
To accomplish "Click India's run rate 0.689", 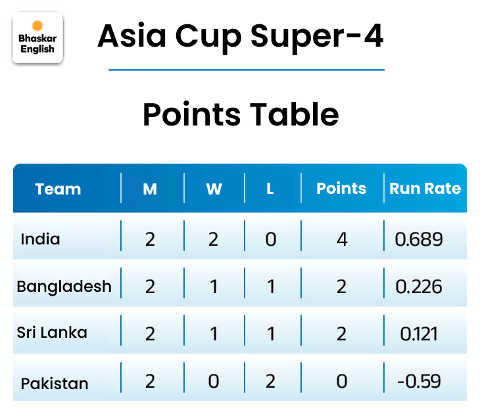I will coord(419,239).
